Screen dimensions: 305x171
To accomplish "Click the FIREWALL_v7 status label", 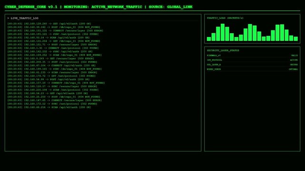I will [214, 56].
